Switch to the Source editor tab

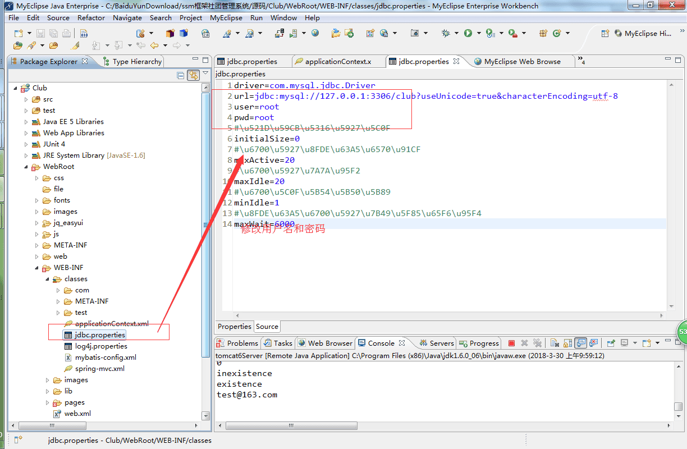tap(267, 327)
